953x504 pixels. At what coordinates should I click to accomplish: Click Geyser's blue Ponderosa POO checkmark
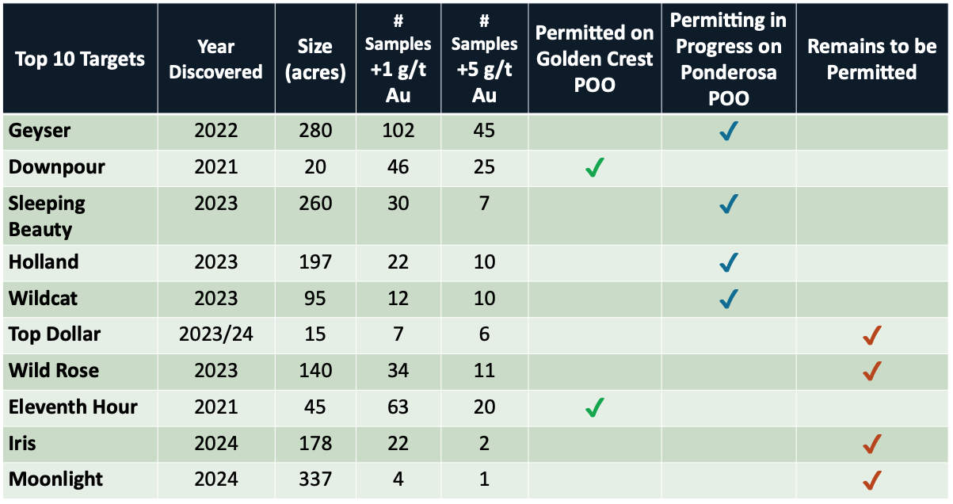pyautogui.click(x=728, y=132)
